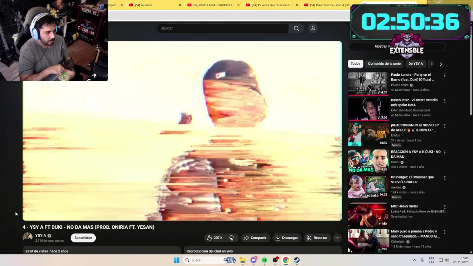Image resolution: width=473 pixels, height=266 pixels.
Task: Open YSY A channel avatar
Action: 28,238
